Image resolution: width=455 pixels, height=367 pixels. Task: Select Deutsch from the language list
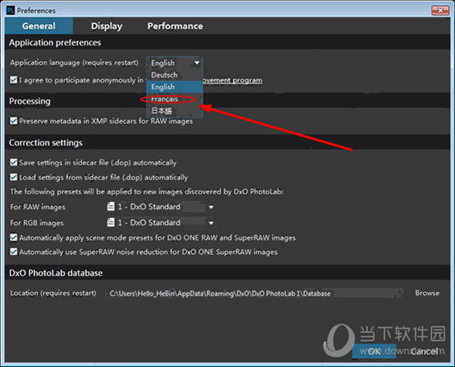175,74
